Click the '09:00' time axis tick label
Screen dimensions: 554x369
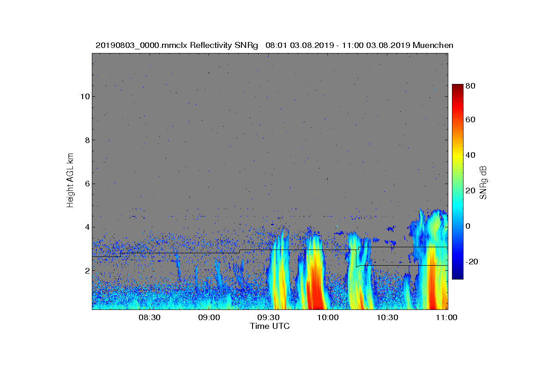[209, 317]
